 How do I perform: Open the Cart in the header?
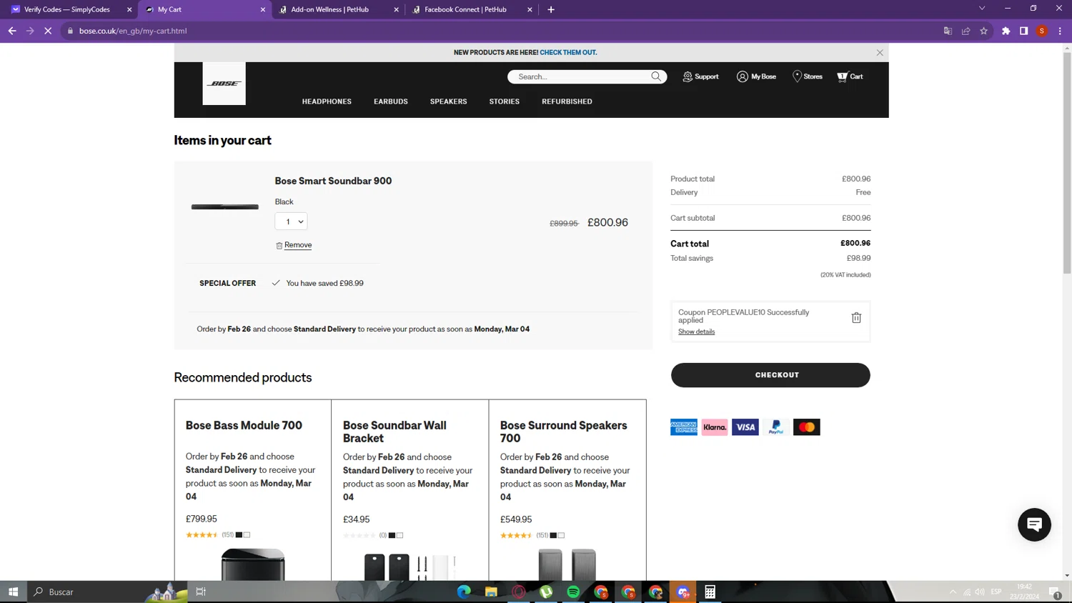click(x=850, y=76)
